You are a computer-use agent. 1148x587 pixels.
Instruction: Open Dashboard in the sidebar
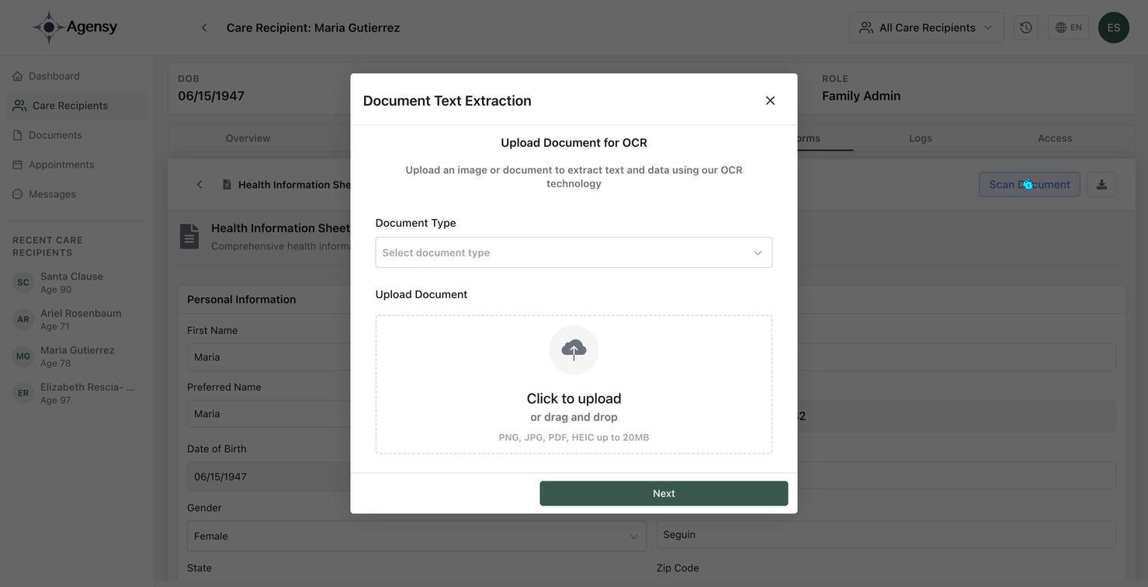click(x=77, y=76)
